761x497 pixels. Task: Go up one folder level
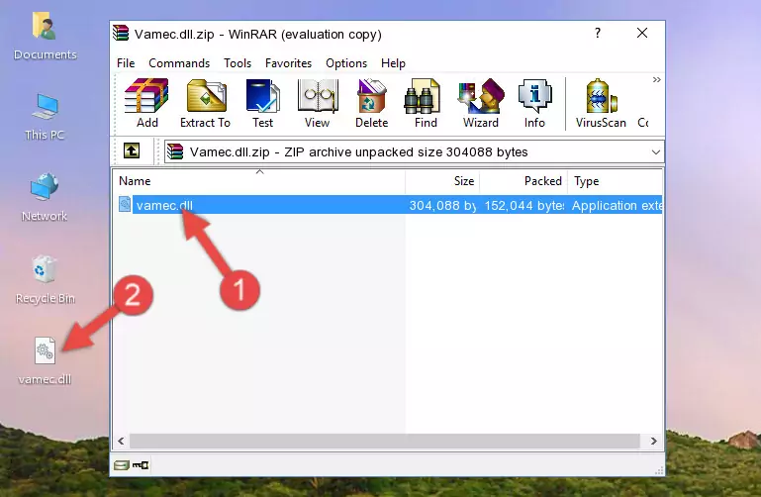(132, 150)
